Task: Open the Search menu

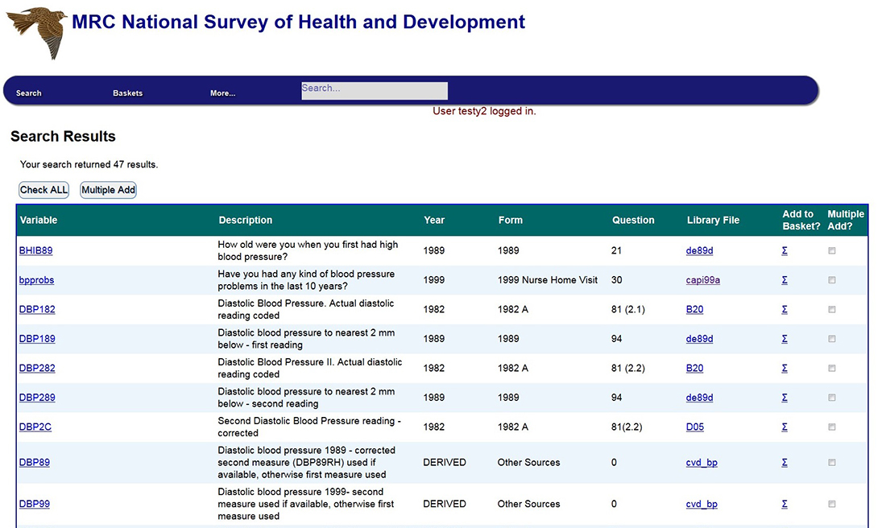Action: [x=29, y=93]
